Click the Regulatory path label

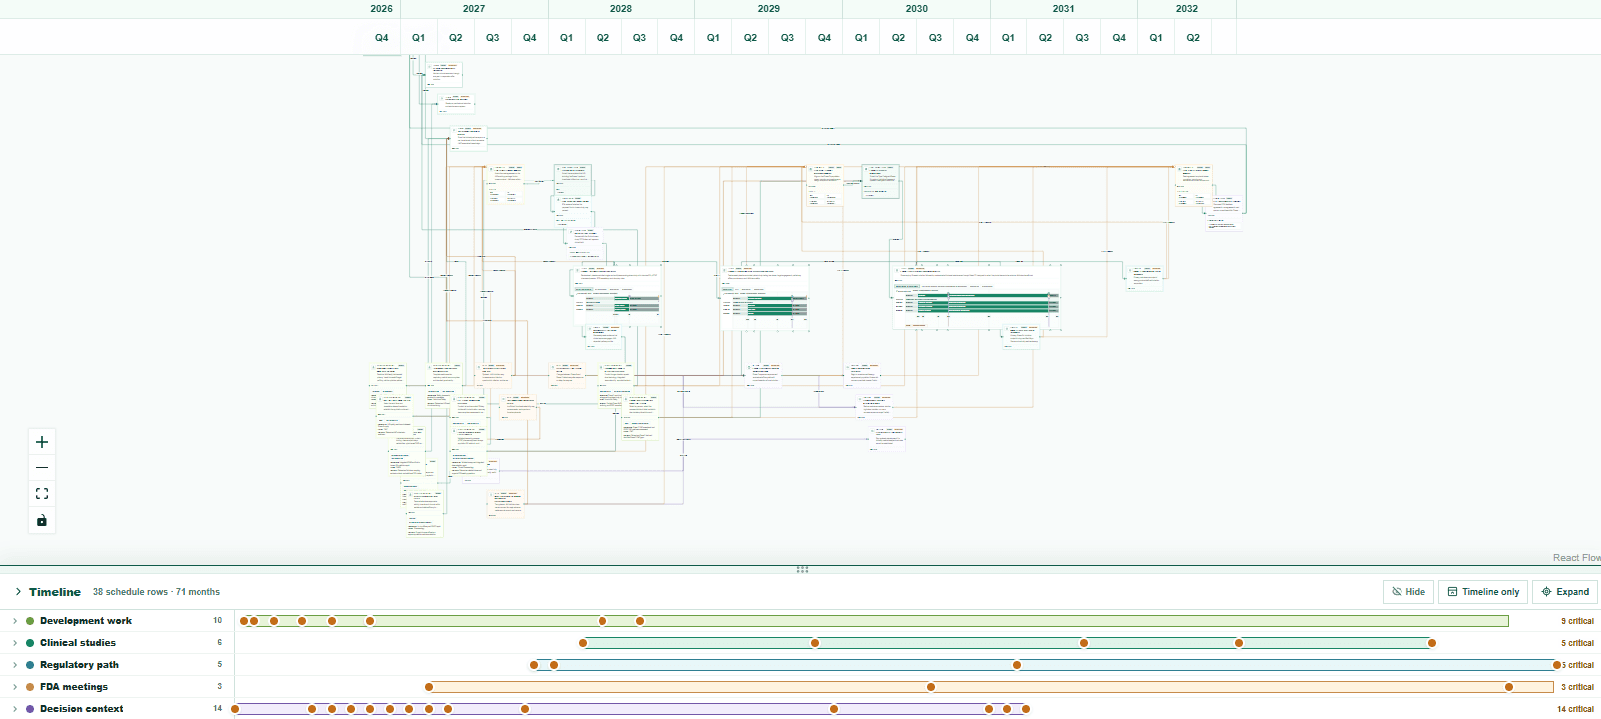(x=79, y=665)
